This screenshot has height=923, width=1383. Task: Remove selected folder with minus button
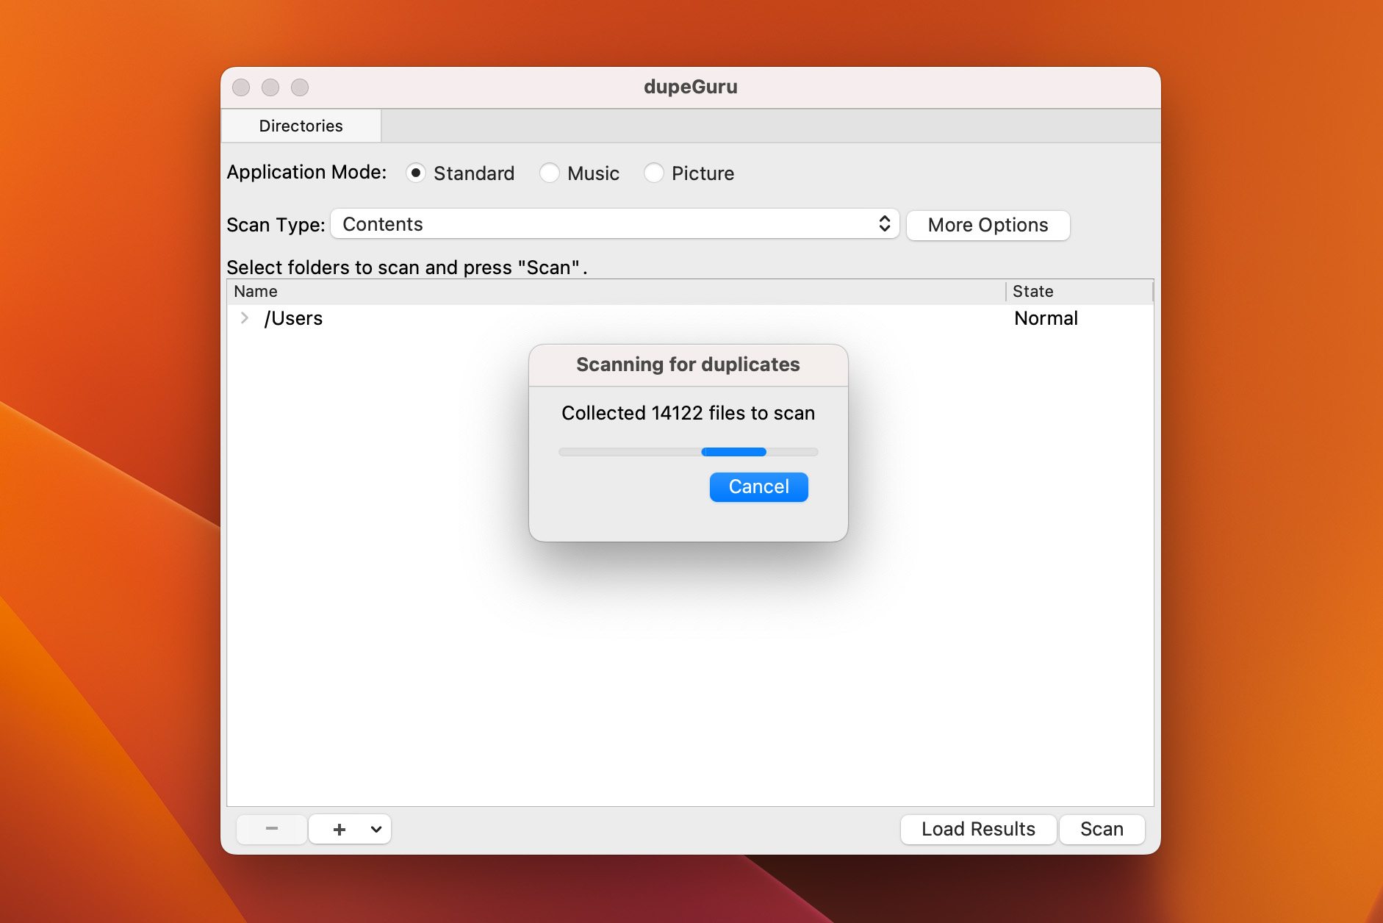point(271,829)
